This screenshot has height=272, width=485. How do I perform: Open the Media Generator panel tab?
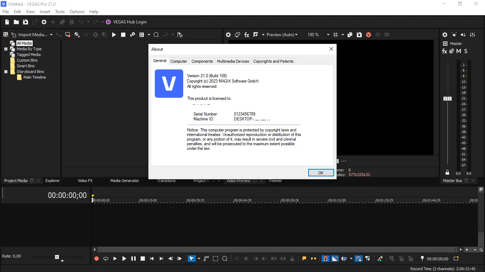(x=125, y=181)
